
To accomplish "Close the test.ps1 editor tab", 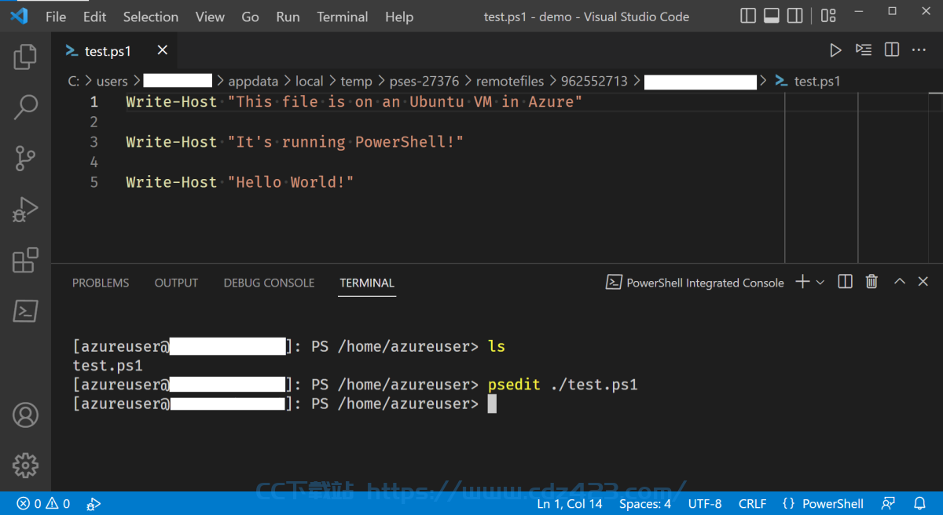I will coord(163,50).
